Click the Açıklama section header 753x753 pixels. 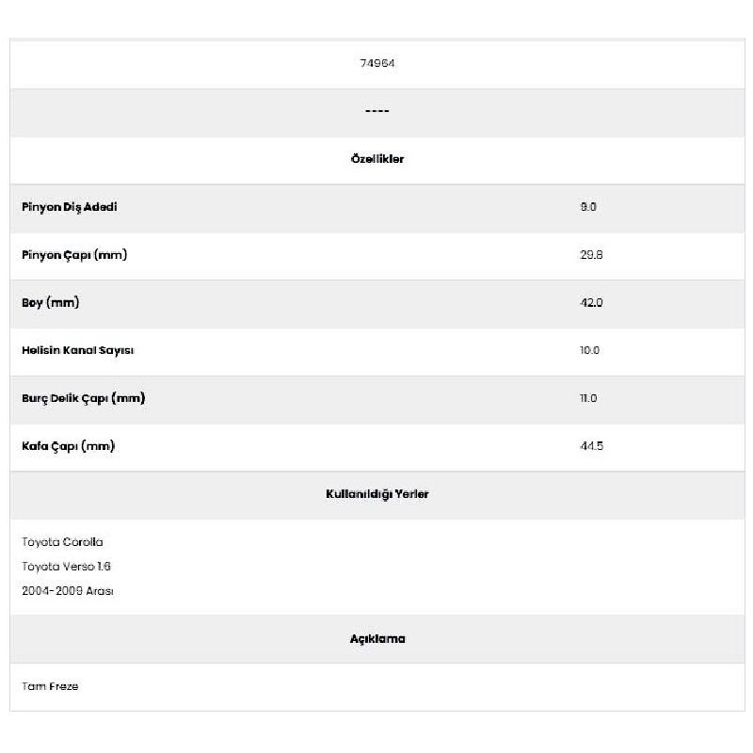[x=377, y=639]
